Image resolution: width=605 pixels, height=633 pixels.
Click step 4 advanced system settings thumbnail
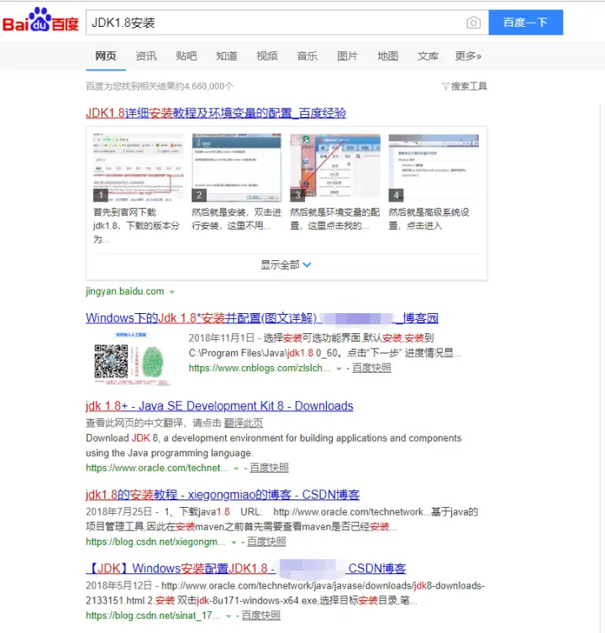434,168
